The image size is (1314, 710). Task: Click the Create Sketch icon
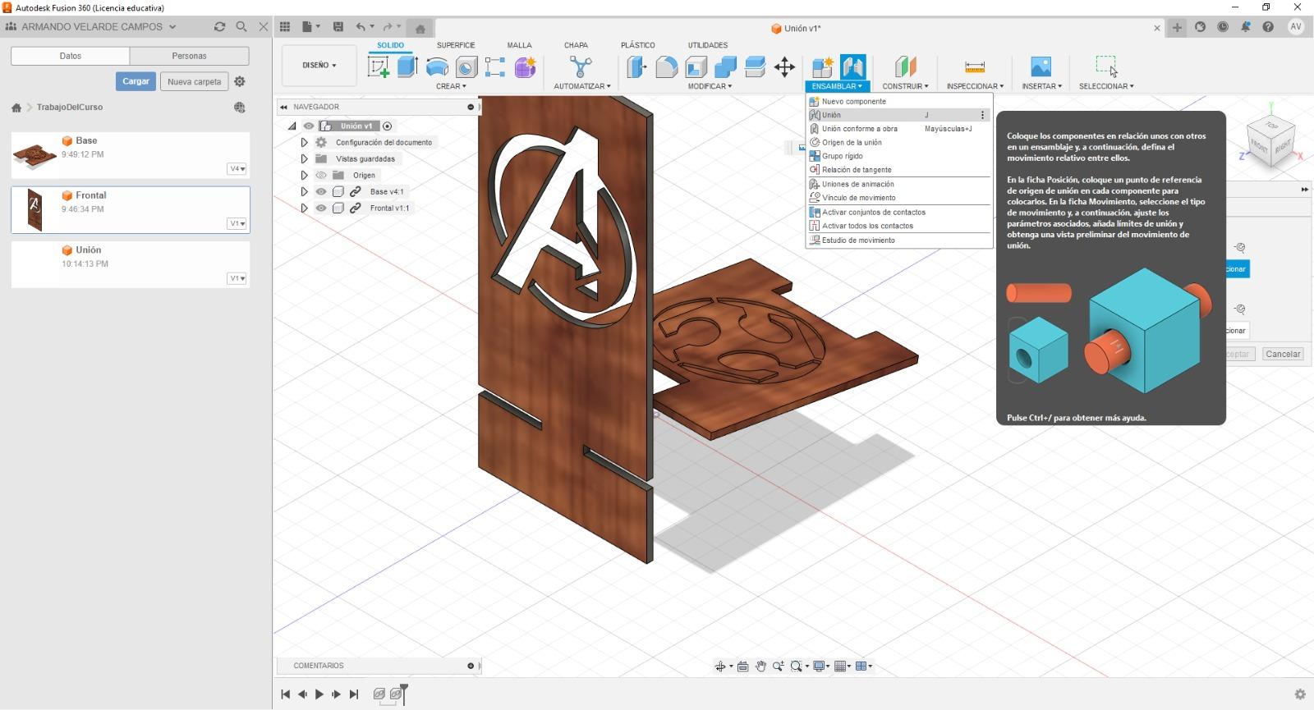pos(379,66)
